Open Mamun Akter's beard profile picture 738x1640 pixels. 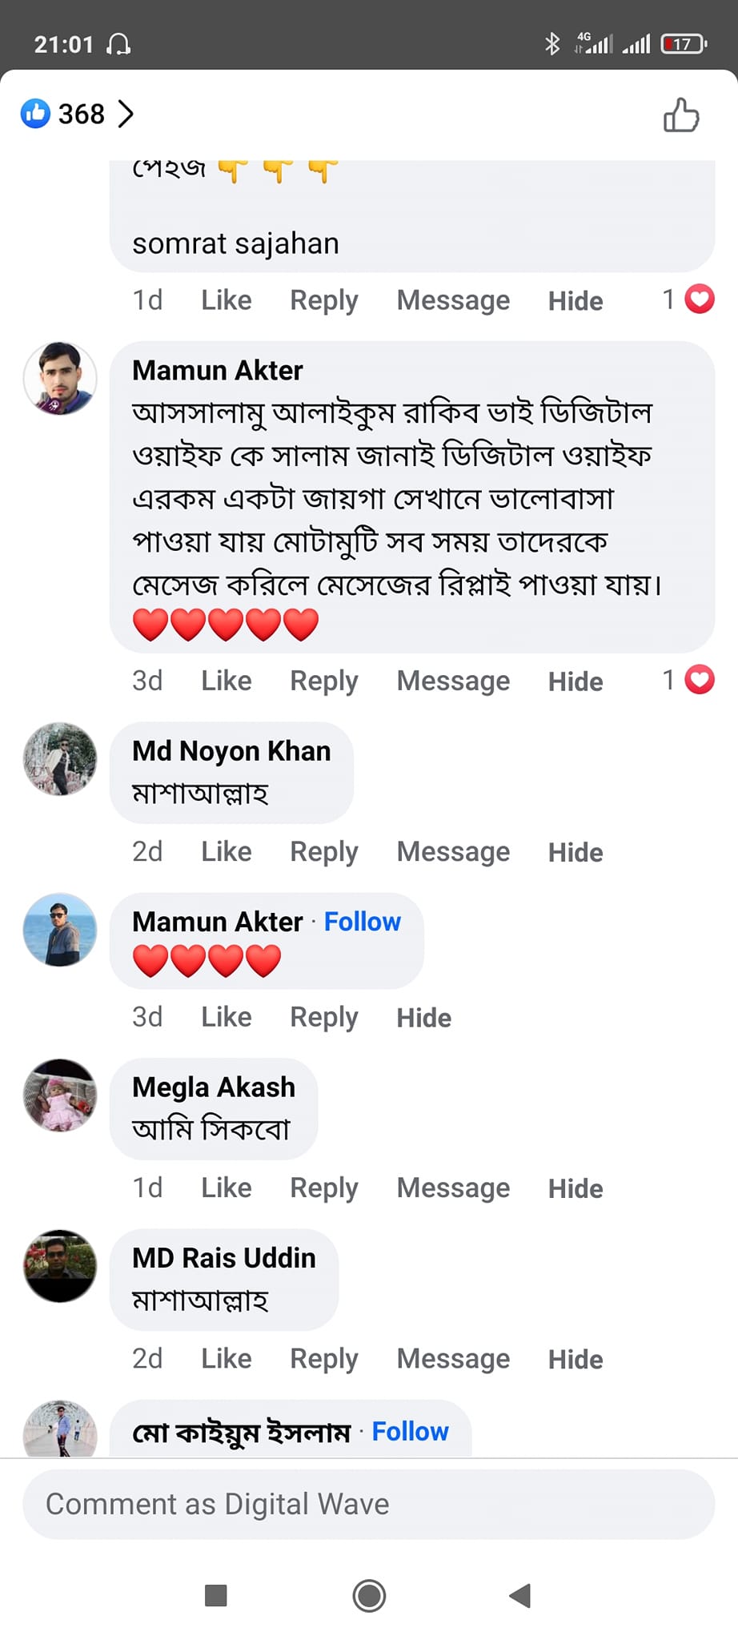click(60, 379)
